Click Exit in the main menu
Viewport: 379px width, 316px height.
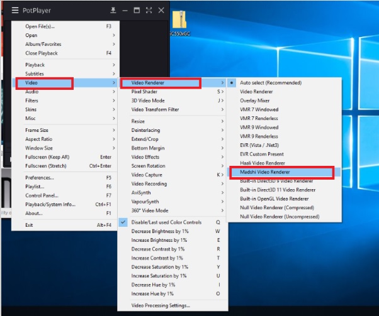point(65,225)
